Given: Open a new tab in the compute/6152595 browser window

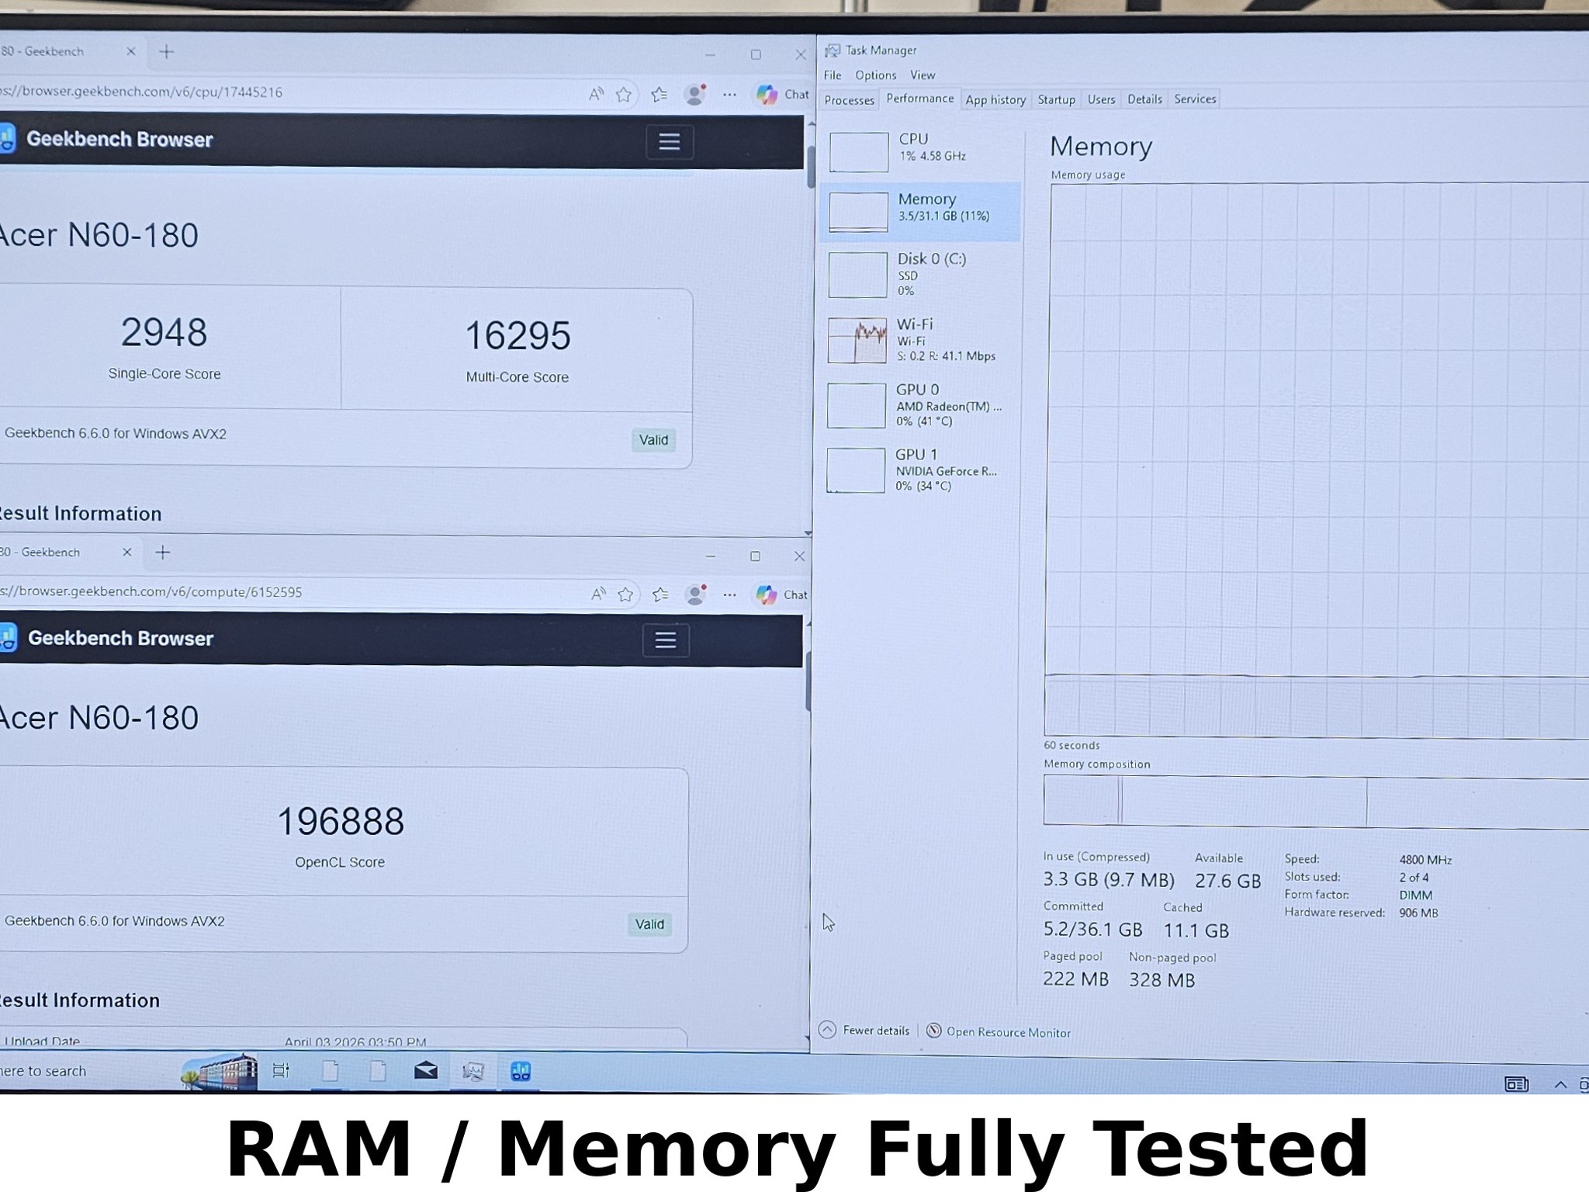Looking at the screenshot, I should [x=162, y=553].
